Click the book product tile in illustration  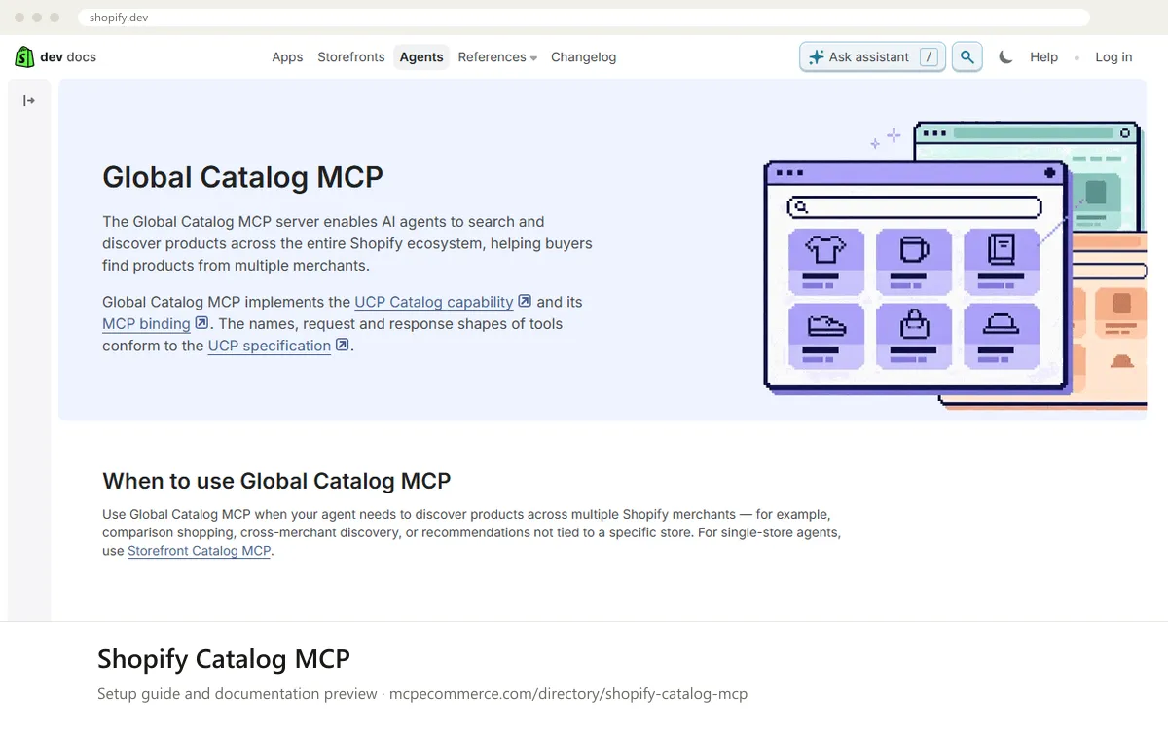click(x=1002, y=262)
